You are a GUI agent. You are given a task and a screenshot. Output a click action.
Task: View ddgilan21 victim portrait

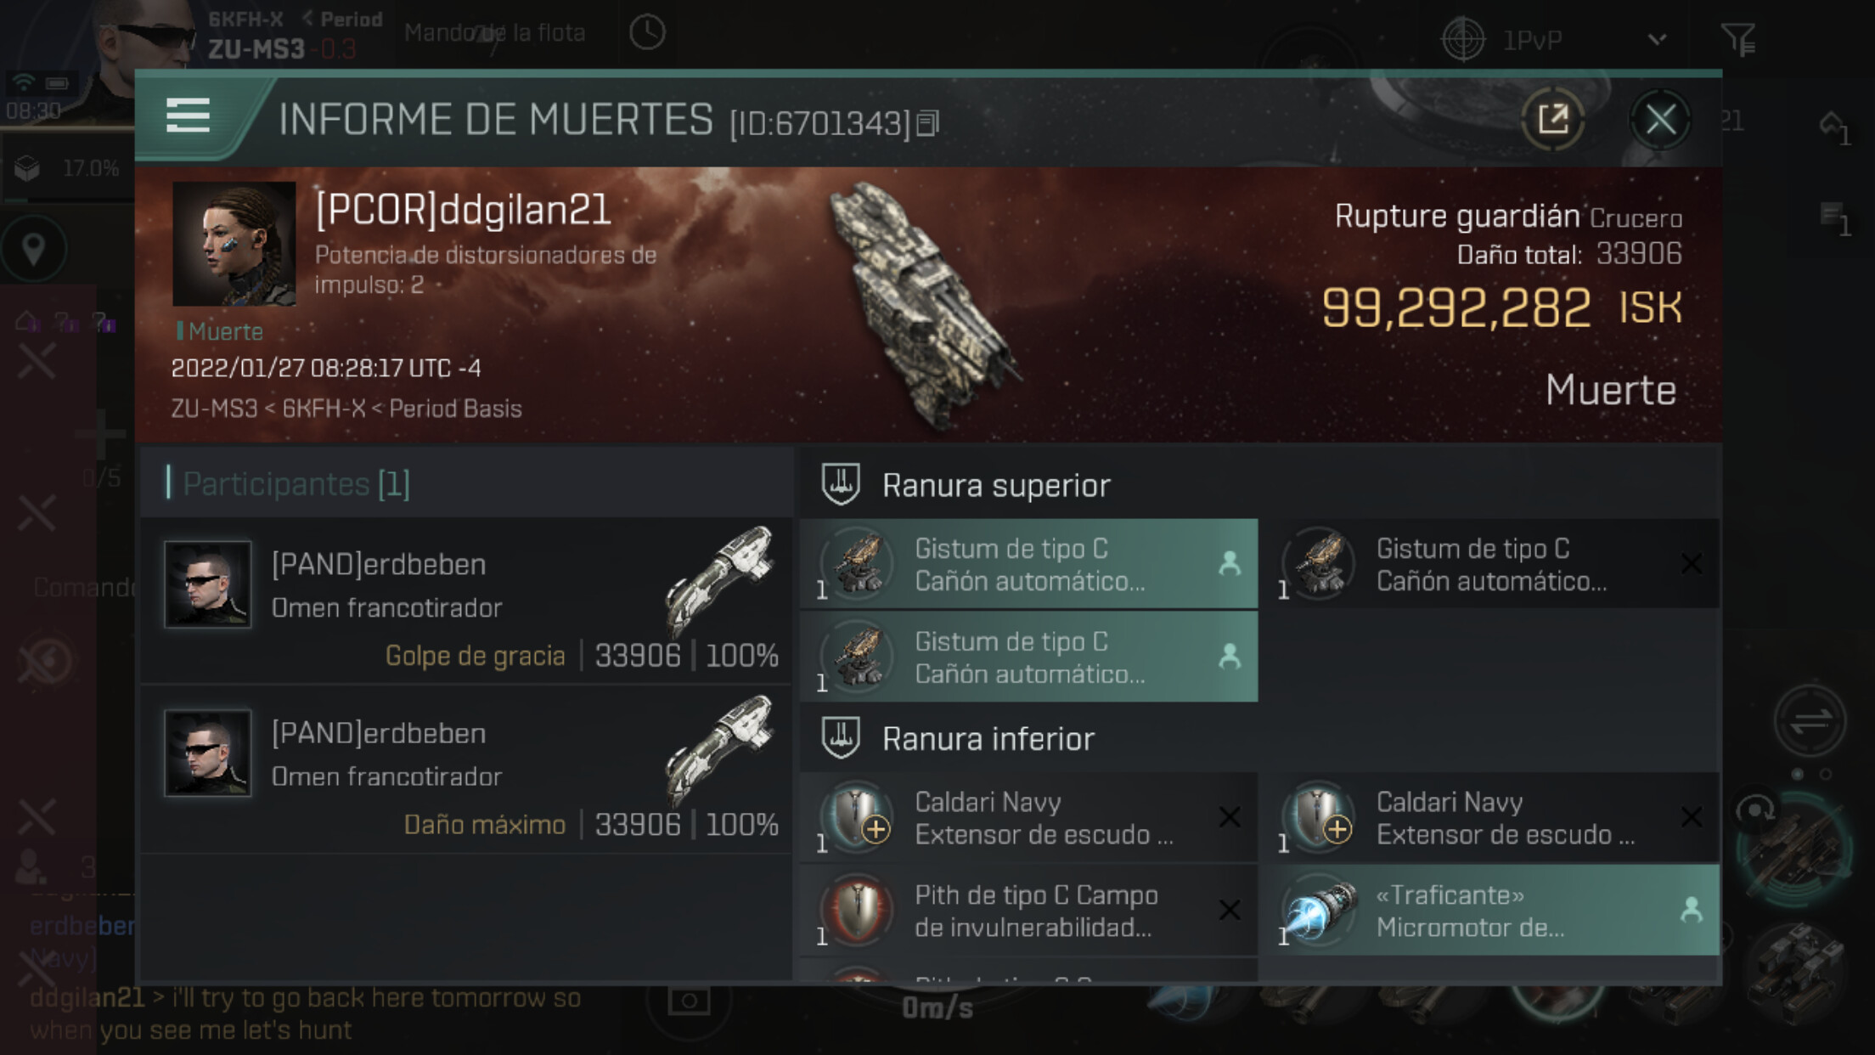pos(234,244)
